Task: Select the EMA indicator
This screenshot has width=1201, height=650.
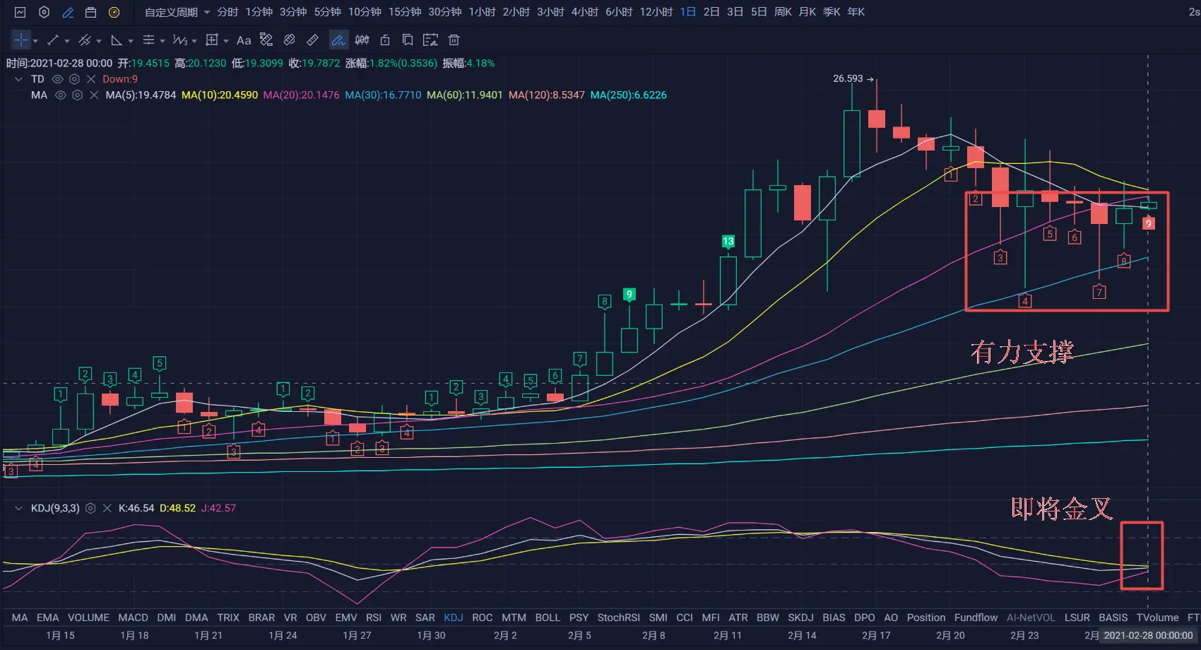Action: point(48,617)
